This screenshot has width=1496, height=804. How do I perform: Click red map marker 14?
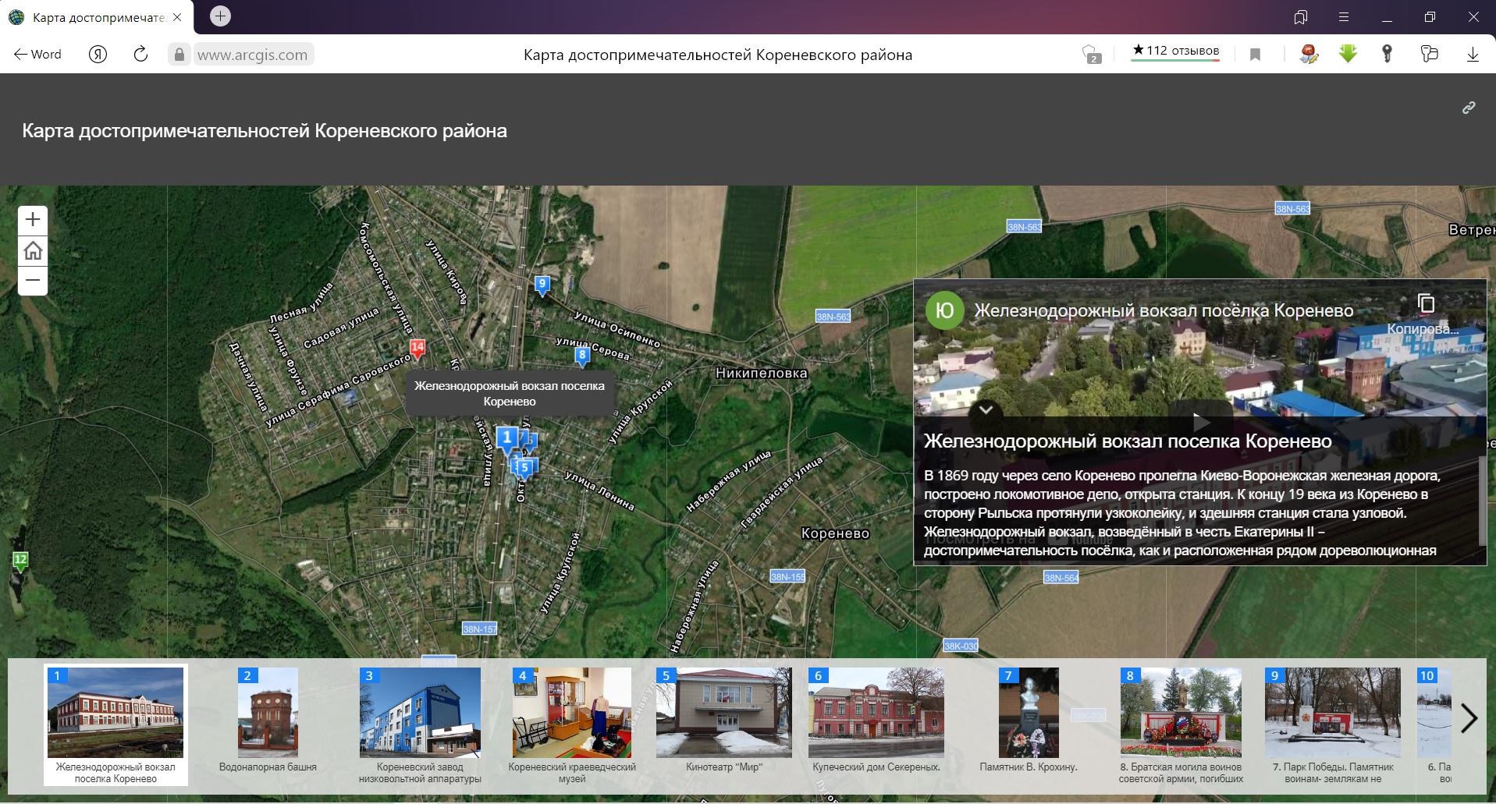pyautogui.click(x=418, y=348)
